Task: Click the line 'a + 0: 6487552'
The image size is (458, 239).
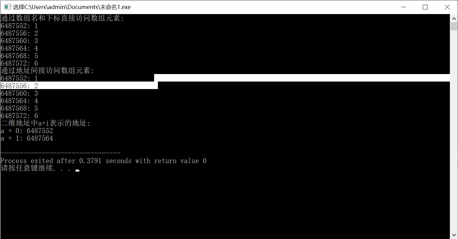Action: coord(27,131)
